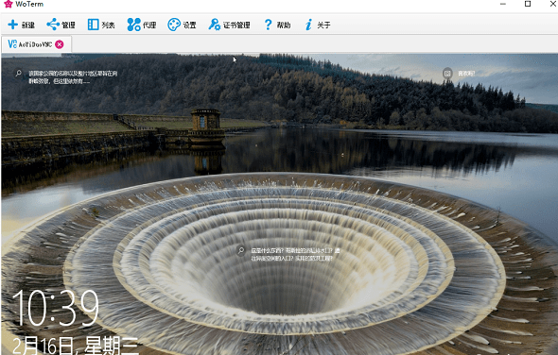Click the 10:39 lock screen clock
This screenshot has height=355, width=558.
pyautogui.click(x=56, y=308)
